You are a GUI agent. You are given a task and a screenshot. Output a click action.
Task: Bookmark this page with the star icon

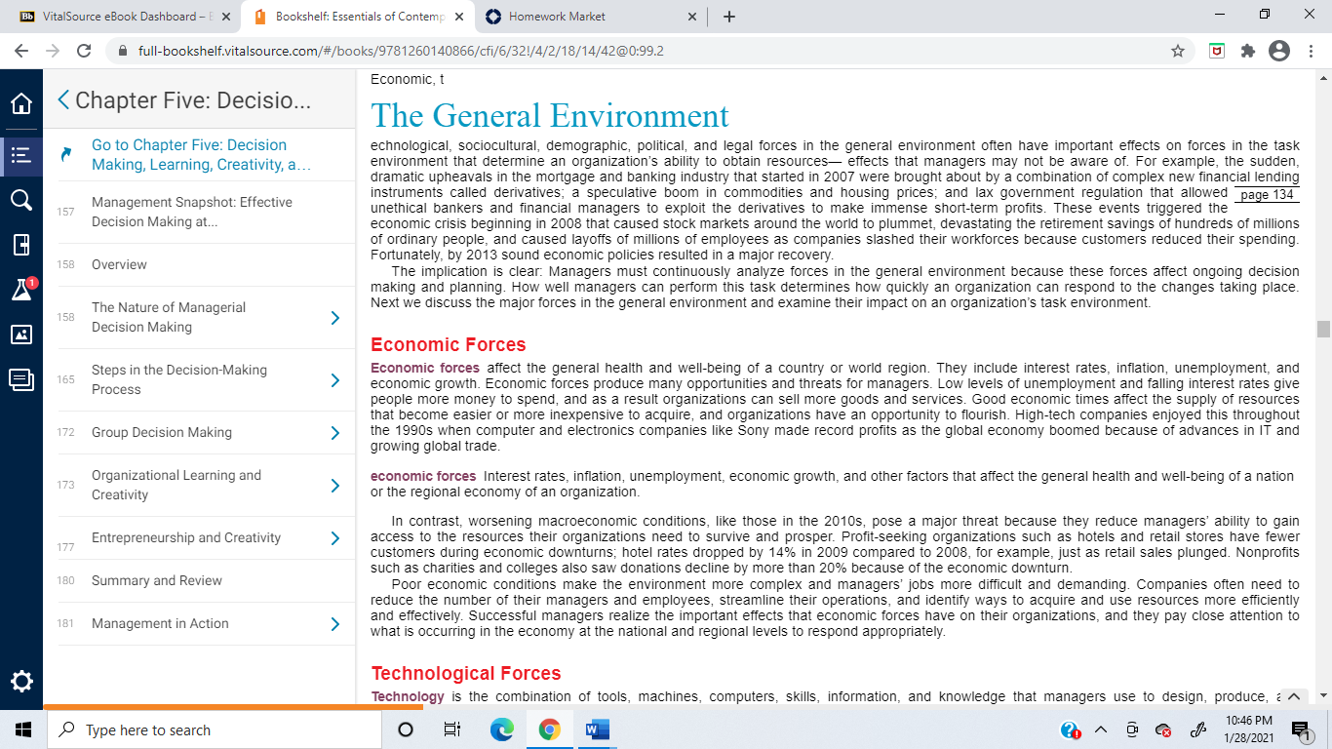tap(1178, 51)
